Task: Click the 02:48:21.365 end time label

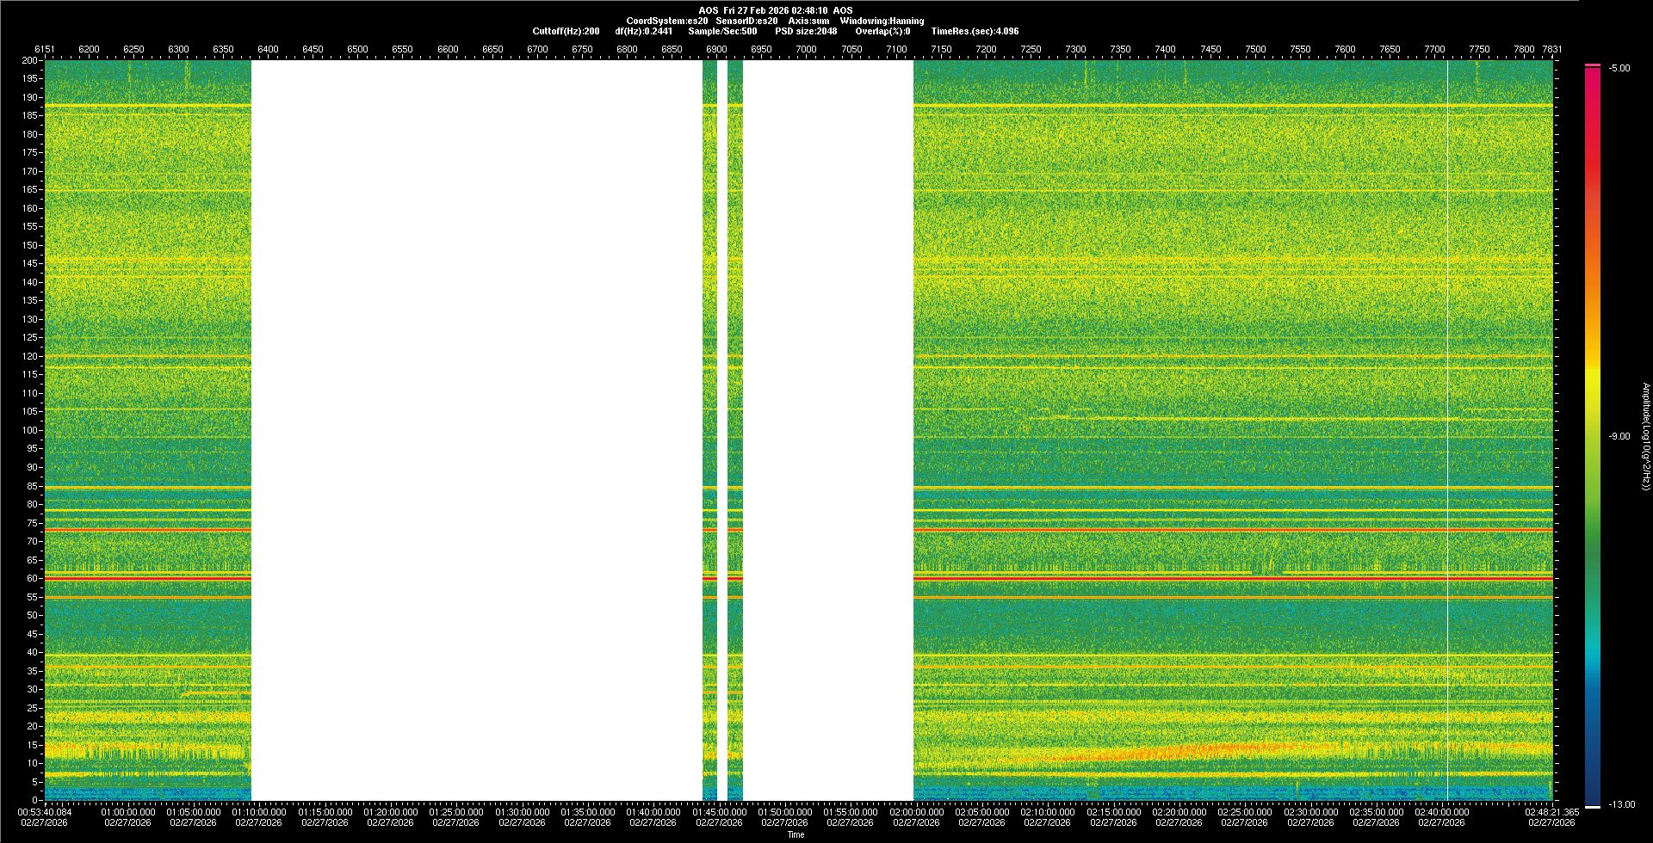Action: (1551, 812)
